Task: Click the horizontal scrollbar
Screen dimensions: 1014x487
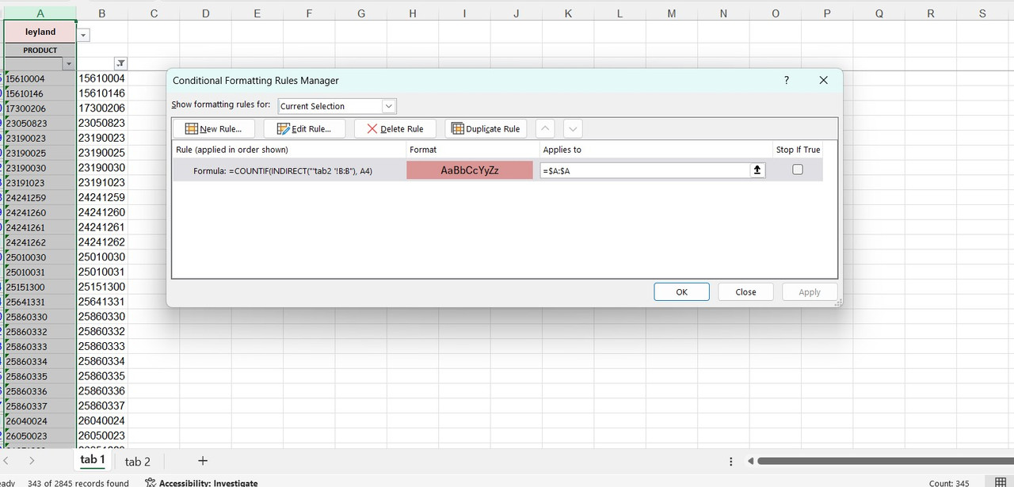Action: (885, 461)
